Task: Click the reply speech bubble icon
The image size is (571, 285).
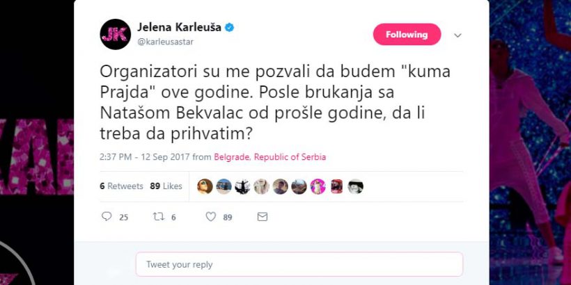Action: (x=107, y=217)
